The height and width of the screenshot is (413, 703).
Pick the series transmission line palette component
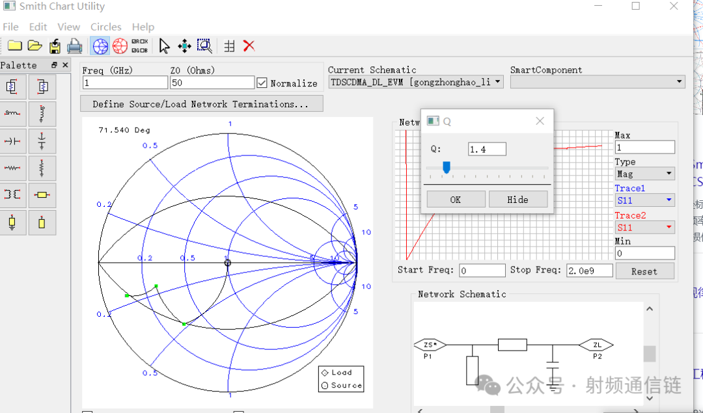click(x=42, y=195)
